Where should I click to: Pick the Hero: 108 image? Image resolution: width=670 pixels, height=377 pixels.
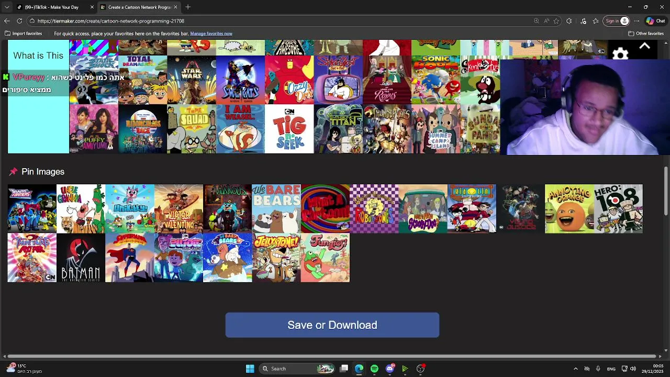[x=618, y=208]
